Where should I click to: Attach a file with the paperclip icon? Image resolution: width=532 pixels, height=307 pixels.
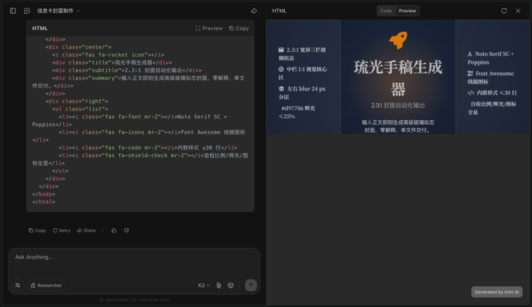[x=219, y=285]
